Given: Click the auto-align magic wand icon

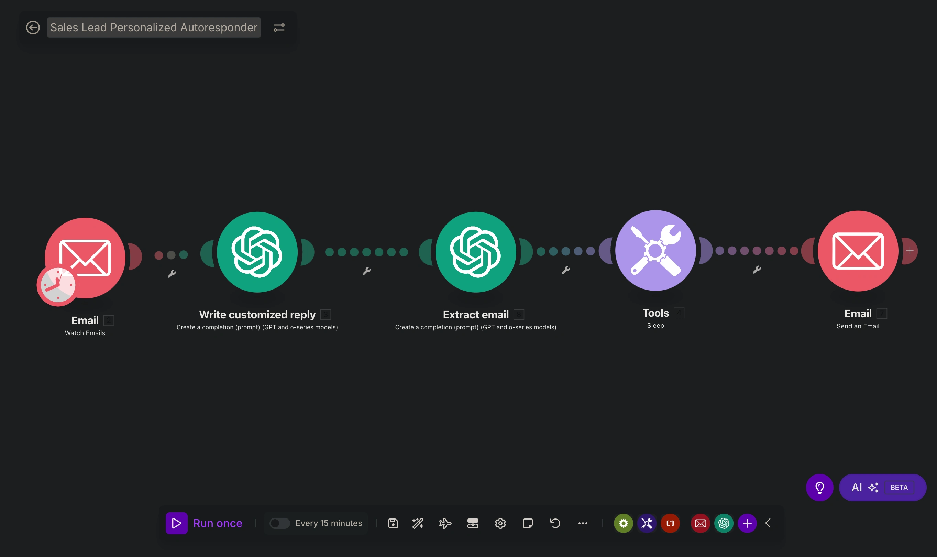Looking at the screenshot, I should click(418, 523).
